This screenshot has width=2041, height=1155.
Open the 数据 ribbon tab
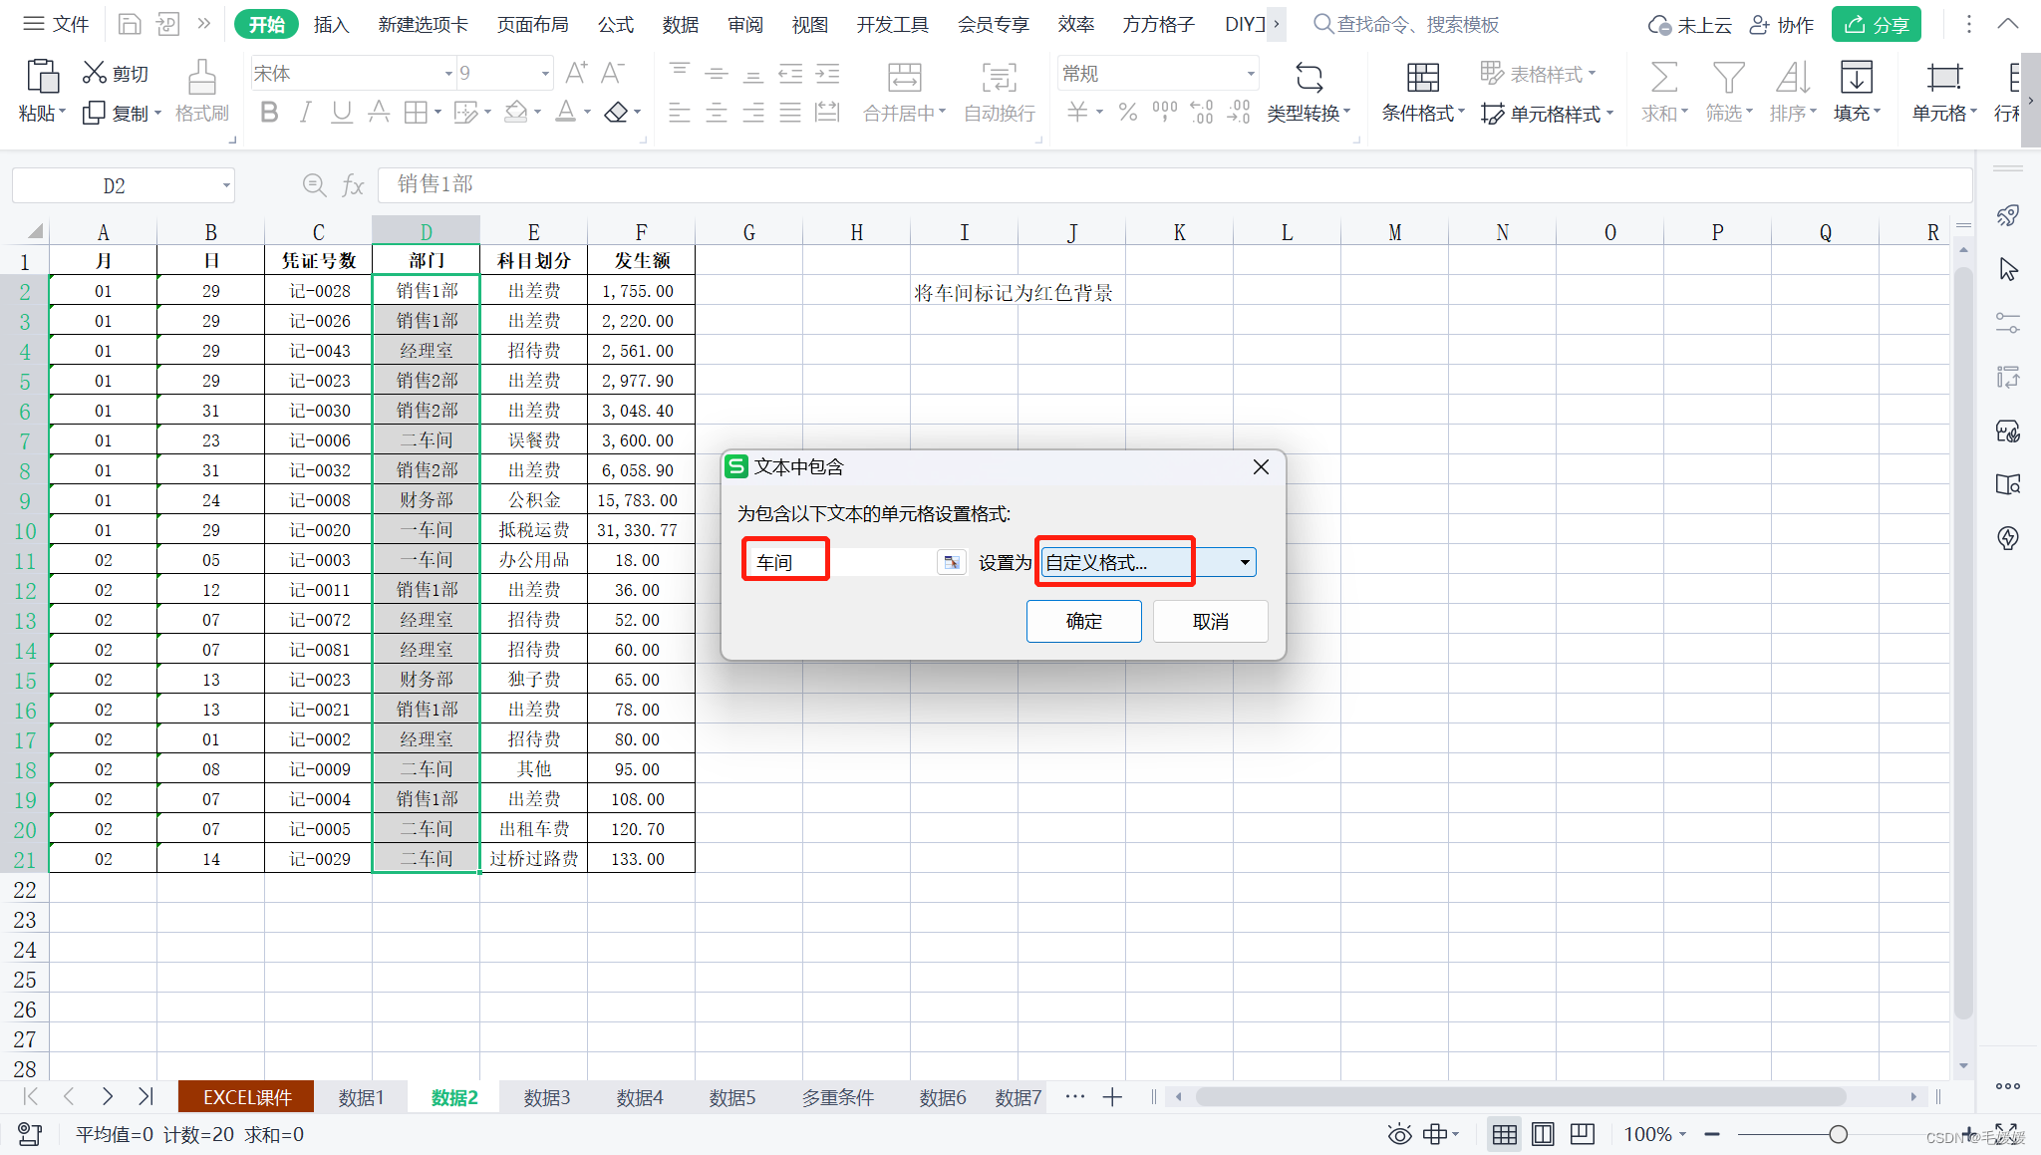coord(680,24)
